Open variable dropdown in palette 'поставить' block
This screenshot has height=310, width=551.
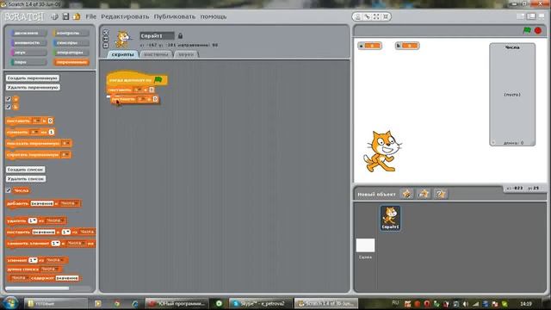(36, 121)
